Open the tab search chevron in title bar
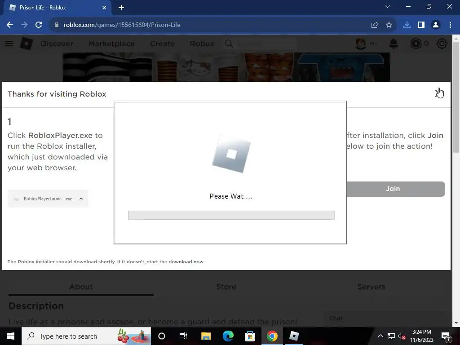This screenshot has width=460, height=345. [388, 6]
